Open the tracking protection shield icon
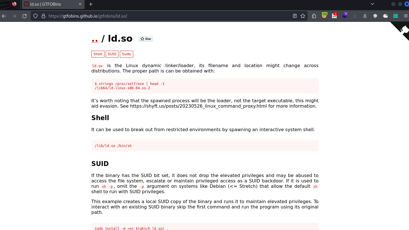 coord(36,16)
